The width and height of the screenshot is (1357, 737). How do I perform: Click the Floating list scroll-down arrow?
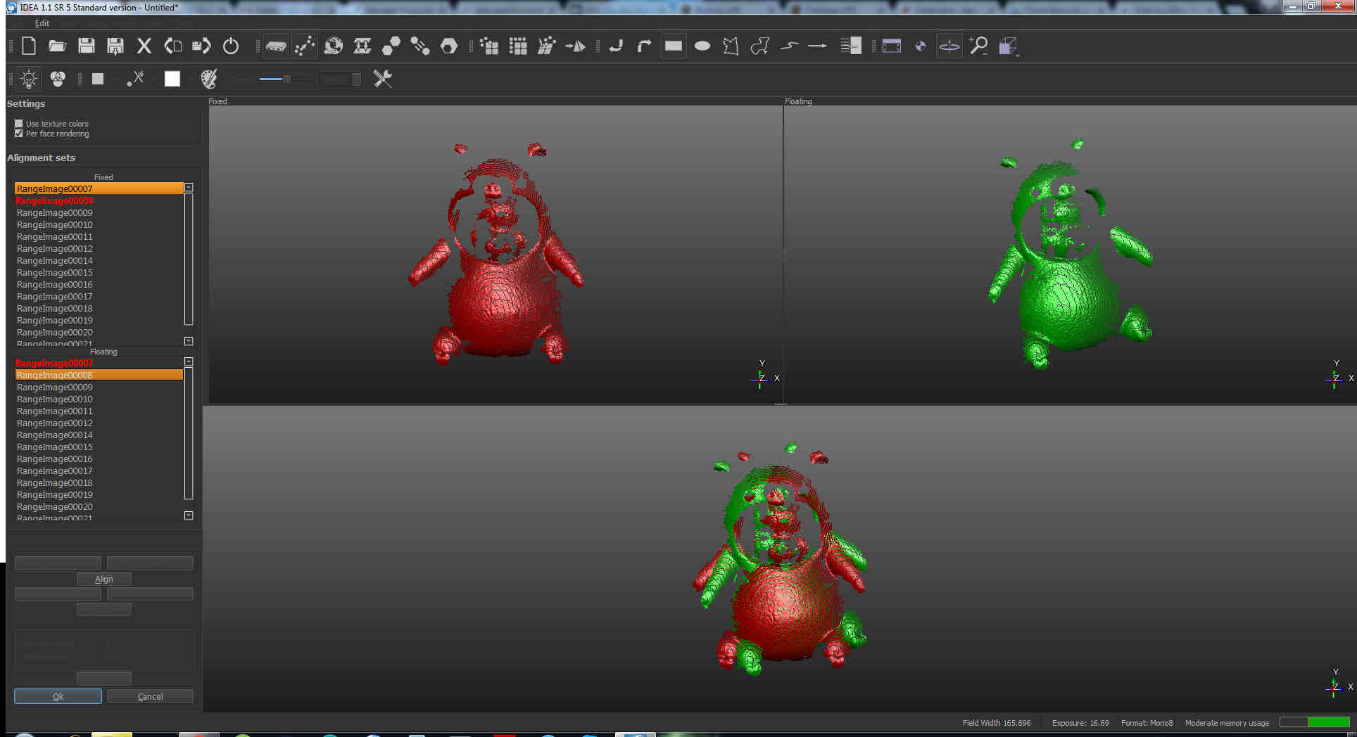click(x=189, y=515)
